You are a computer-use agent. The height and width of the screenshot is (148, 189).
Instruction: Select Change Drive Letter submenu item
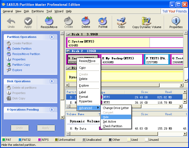116,108
